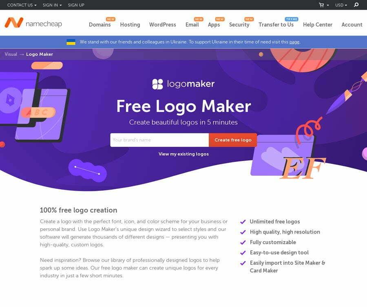Click the TRY ME badge above Transfer
Image resolution: width=367 pixels, height=307 pixels.
click(292, 19)
